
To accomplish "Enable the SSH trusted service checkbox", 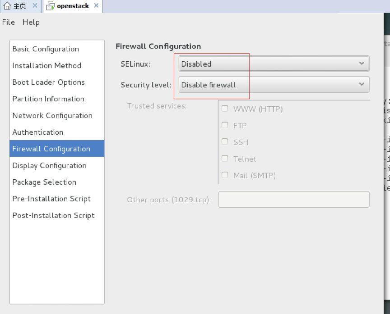I will (225, 142).
